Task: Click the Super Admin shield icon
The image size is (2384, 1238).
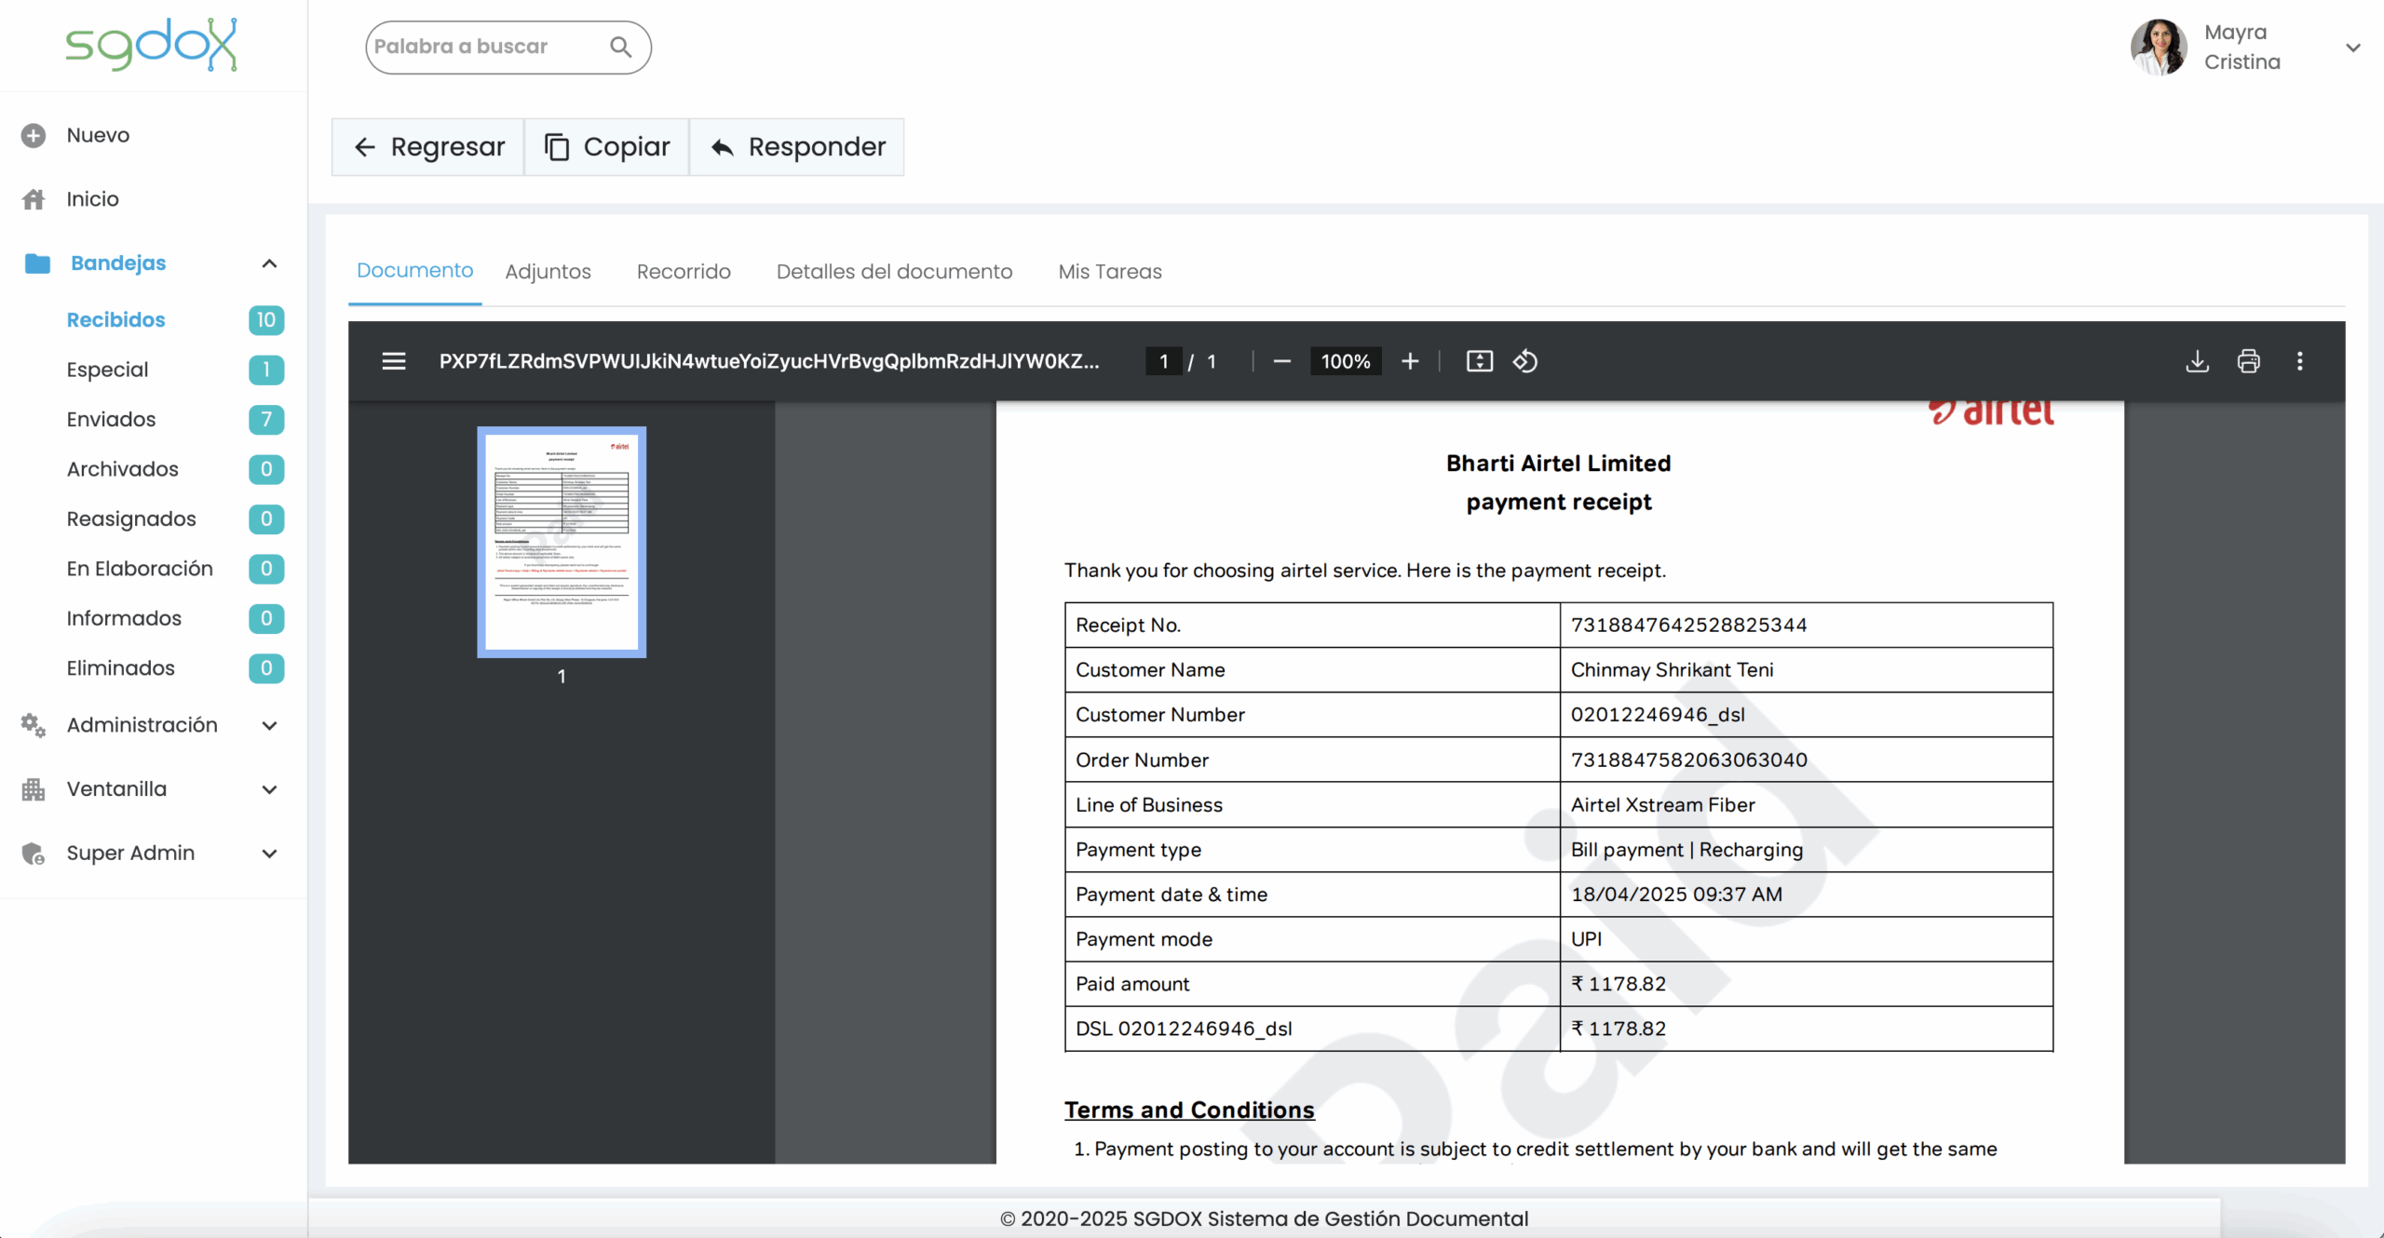Action: pyautogui.click(x=34, y=854)
